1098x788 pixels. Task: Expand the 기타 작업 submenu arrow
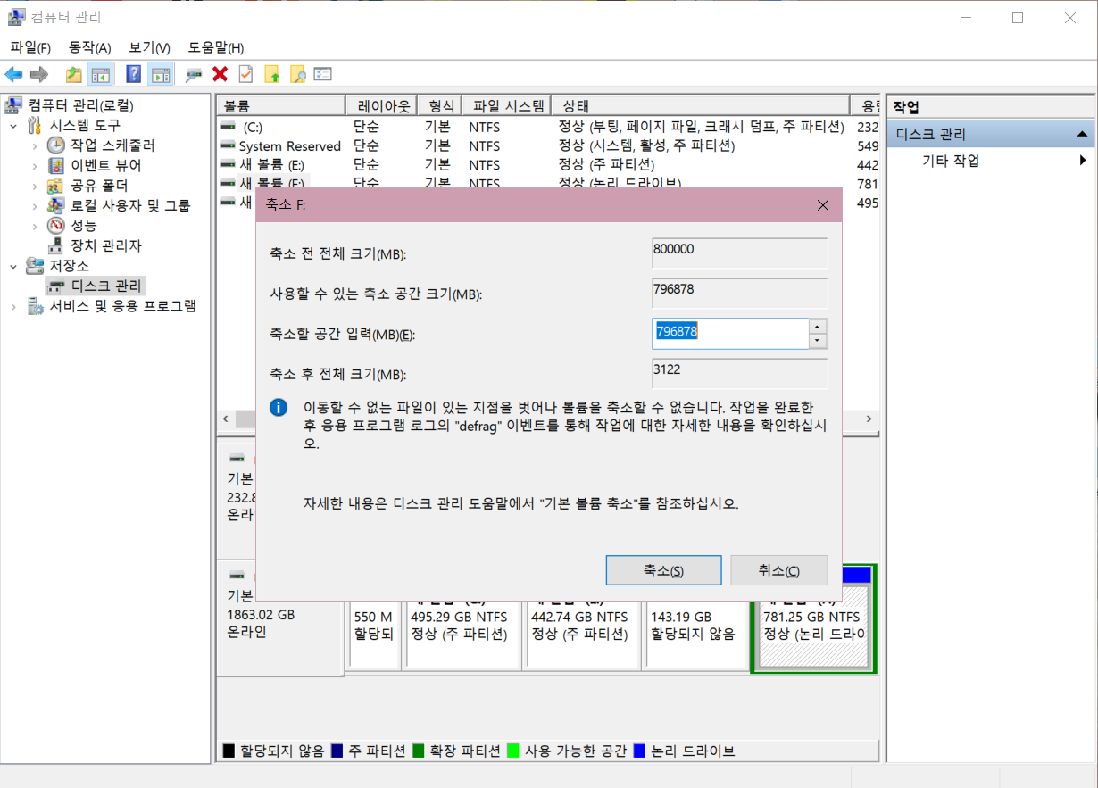1083,160
